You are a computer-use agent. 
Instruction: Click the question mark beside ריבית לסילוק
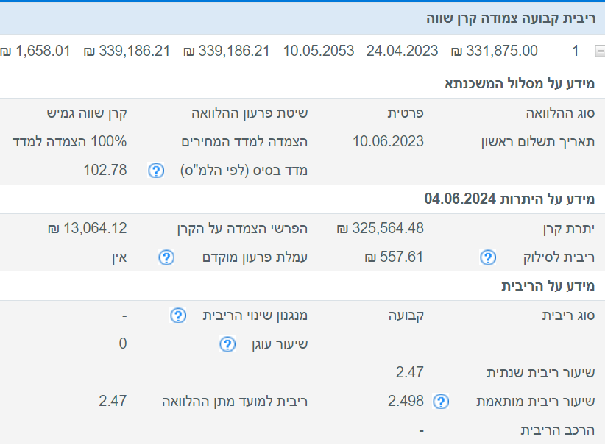point(488,257)
